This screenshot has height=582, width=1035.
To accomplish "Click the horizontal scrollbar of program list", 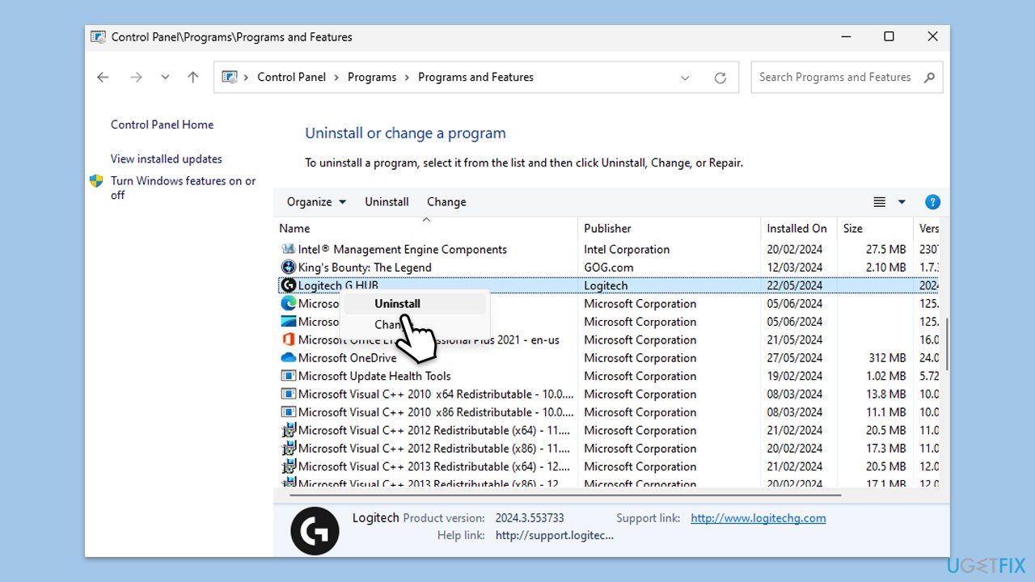I will pyautogui.click(x=566, y=495).
